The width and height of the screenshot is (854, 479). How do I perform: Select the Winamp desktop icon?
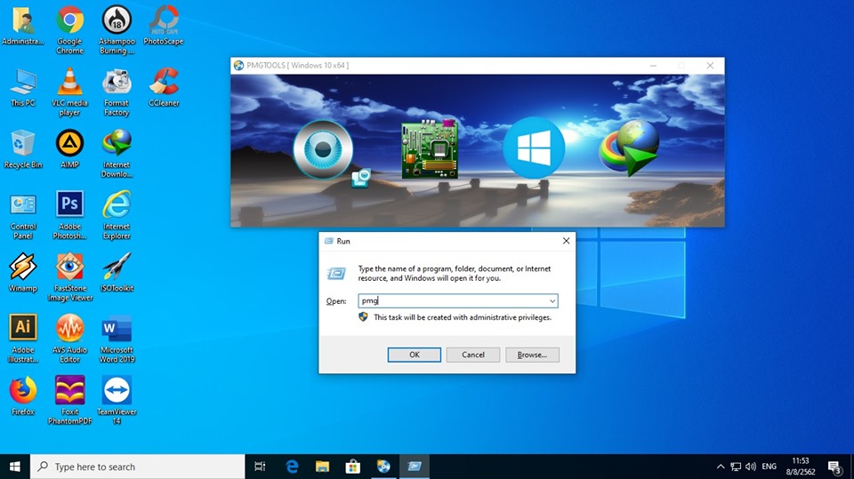(x=23, y=273)
